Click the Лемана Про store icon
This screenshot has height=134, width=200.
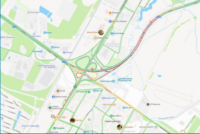point(95,38)
